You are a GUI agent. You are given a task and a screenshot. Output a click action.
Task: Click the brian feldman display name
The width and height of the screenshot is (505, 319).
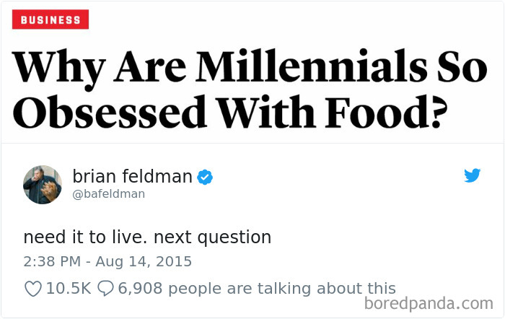click(x=132, y=177)
